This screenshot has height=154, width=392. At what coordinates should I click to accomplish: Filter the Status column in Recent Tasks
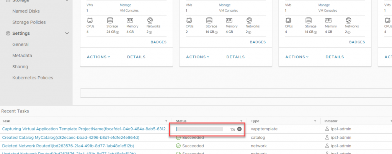pyautogui.click(x=241, y=121)
